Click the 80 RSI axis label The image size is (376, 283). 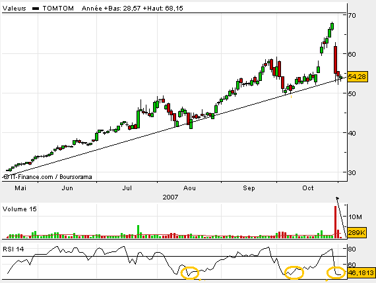click(x=352, y=249)
